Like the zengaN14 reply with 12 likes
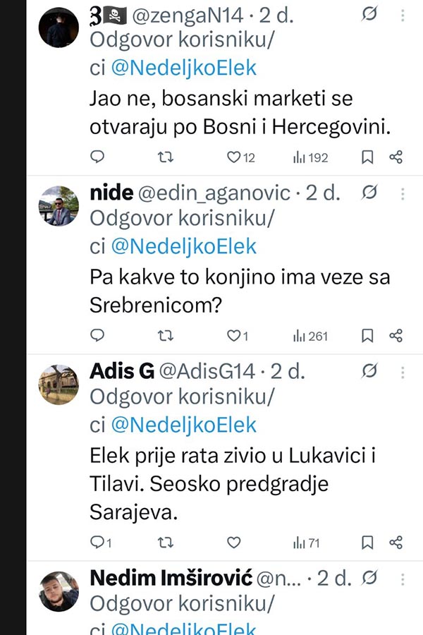Viewport: 423px width, 635px height. click(x=240, y=157)
